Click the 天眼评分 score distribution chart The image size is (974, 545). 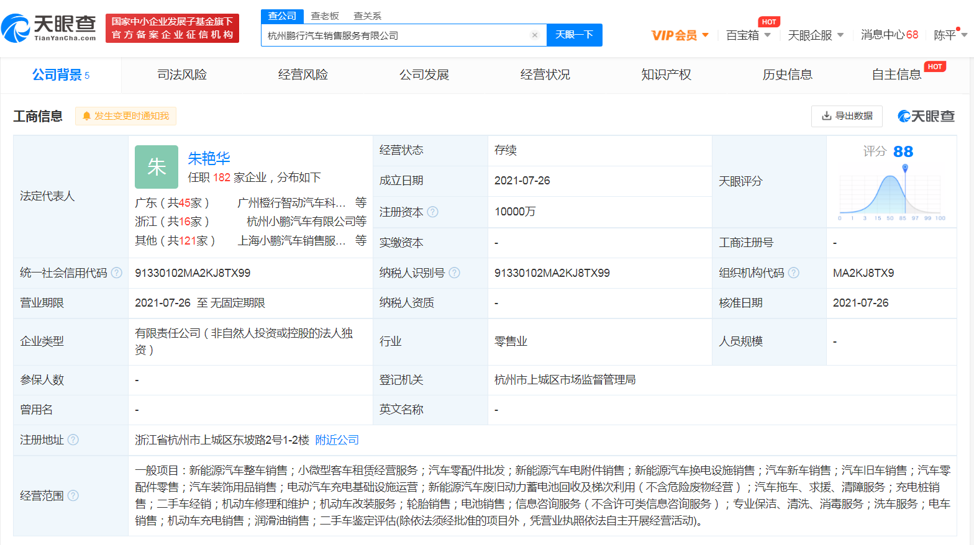point(891,192)
